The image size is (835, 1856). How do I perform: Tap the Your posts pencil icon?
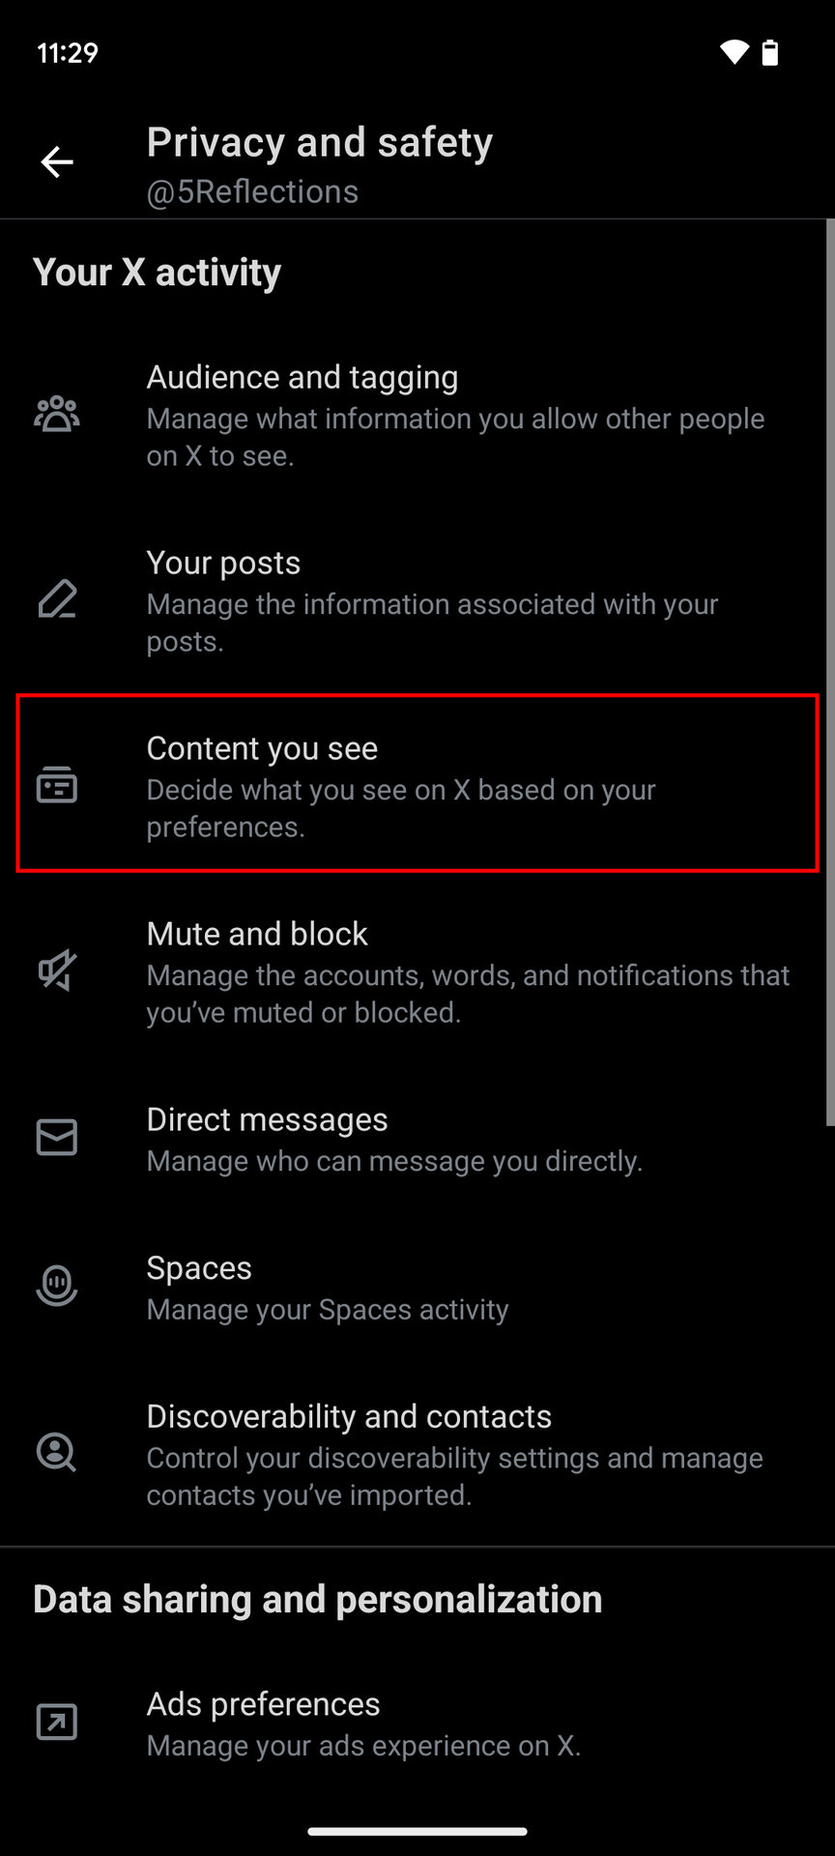pos(57,599)
